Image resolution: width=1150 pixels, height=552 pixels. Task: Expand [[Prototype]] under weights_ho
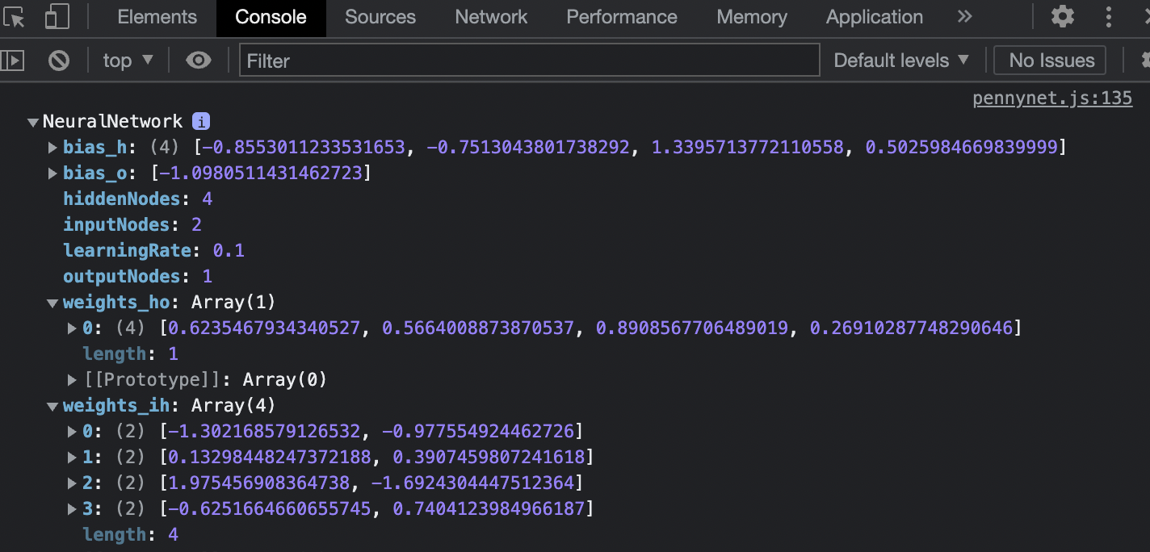click(73, 380)
